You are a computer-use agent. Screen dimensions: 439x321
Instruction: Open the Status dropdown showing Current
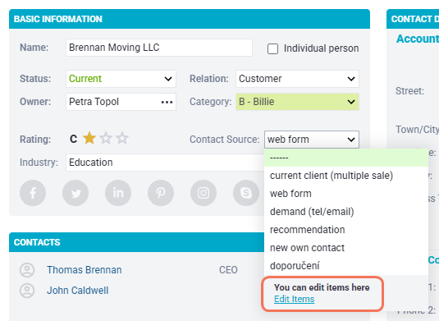click(121, 79)
